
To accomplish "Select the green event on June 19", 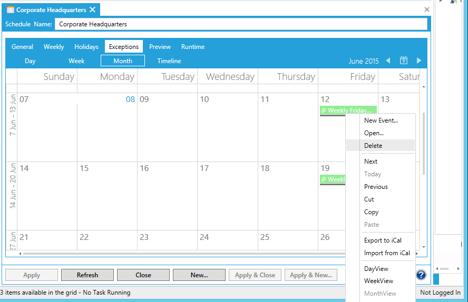I will tap(332, 179).
